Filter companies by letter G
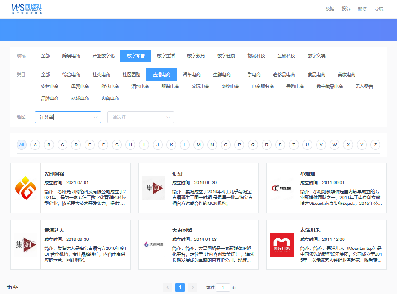The image size is (397, 294). click(x=117, y=145)
